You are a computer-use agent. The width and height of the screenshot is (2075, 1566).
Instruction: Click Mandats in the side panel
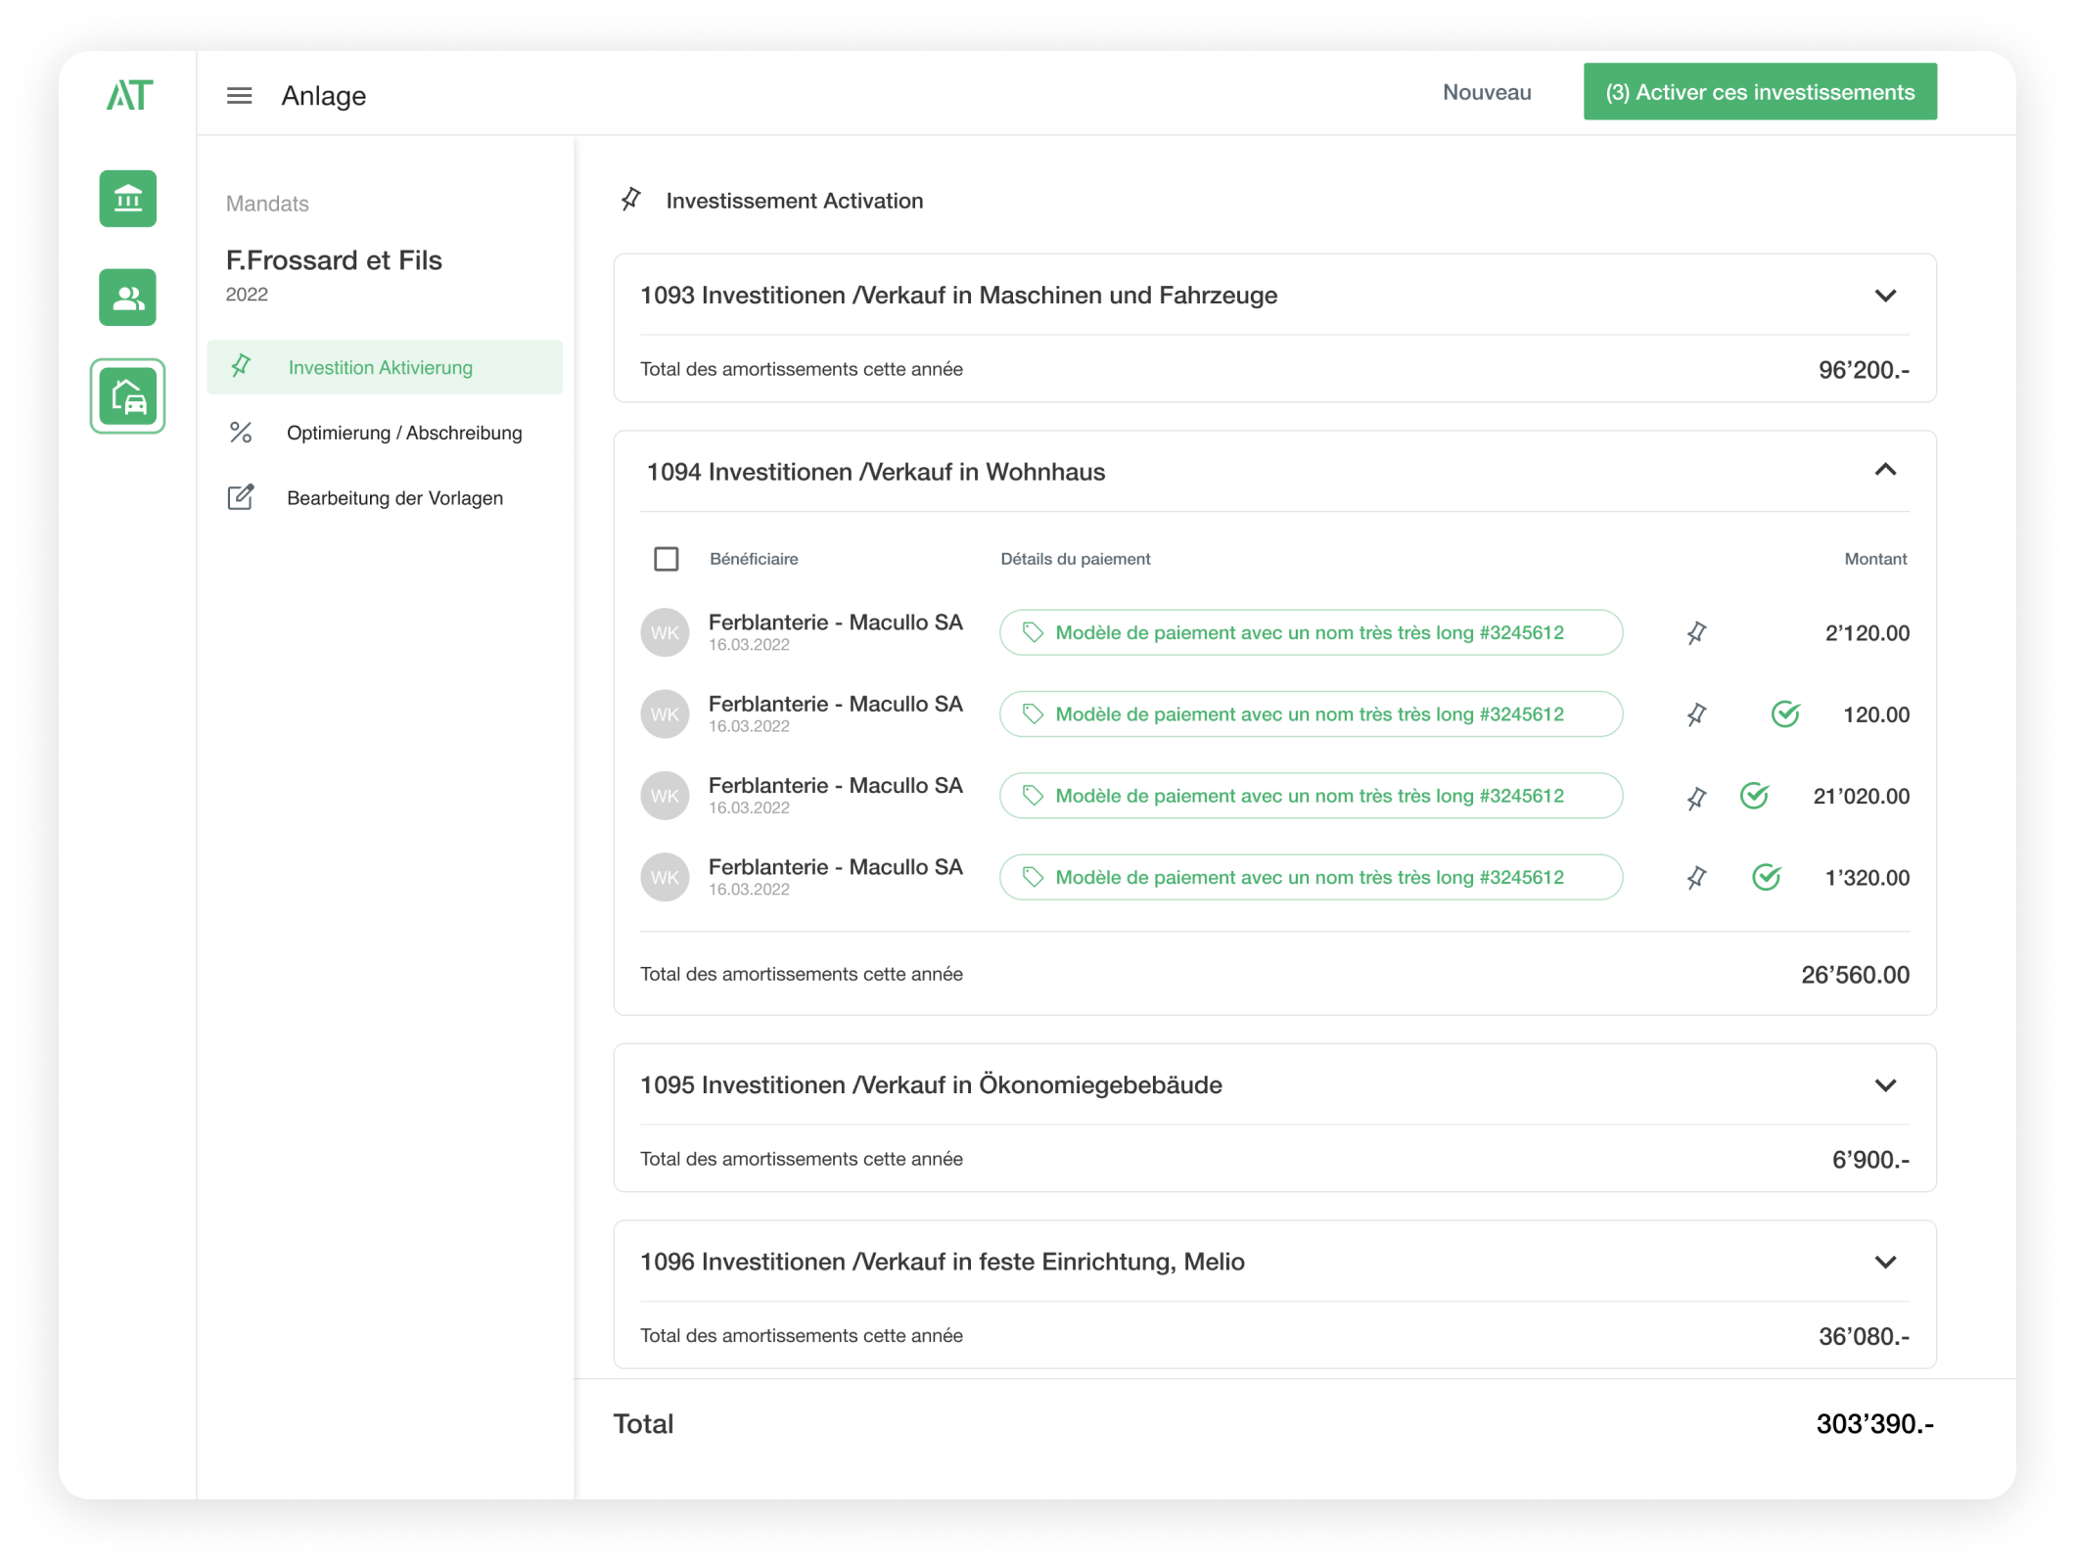coord(267,204)
